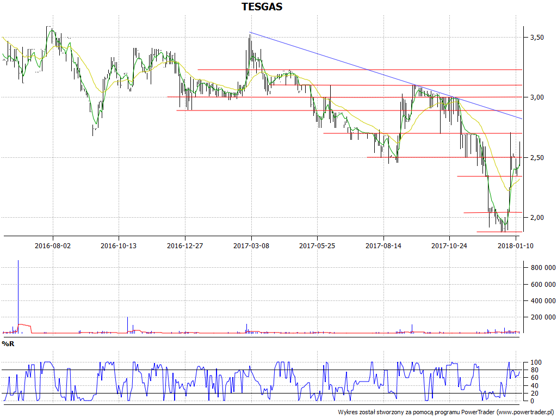Image resolution: width=557 pixels, height=418 pixels.
Task: Select the 40 level on %R axis
Action: (534, 386)
